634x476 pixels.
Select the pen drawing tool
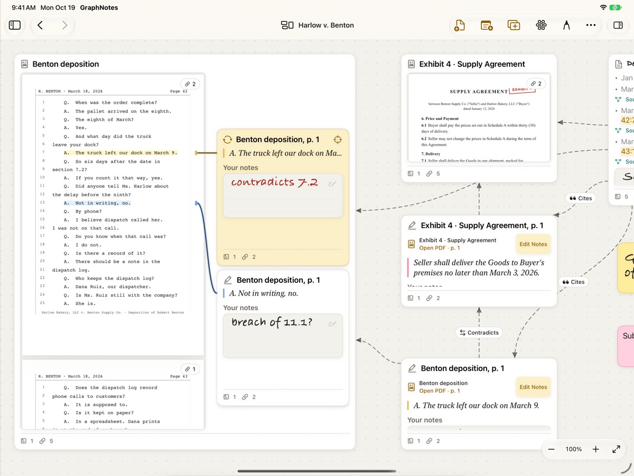click(x=566, y=25)
